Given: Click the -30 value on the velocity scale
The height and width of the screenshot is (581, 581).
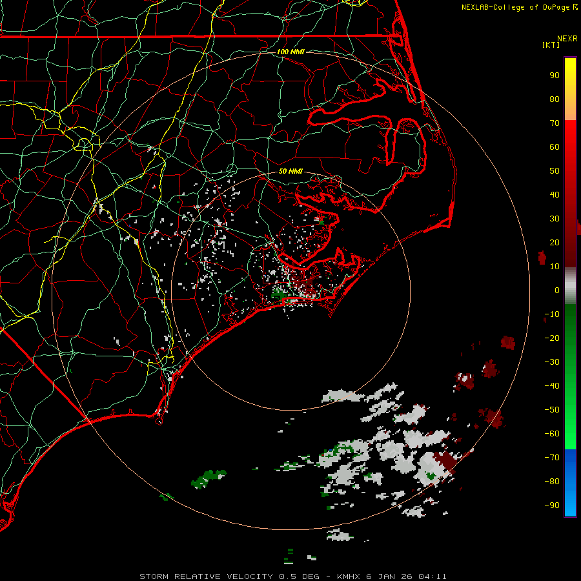Looking at the screenshot, I should click(552, 362).
